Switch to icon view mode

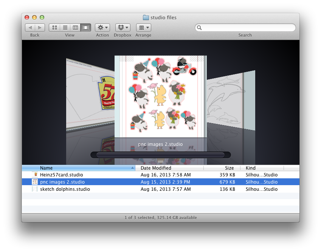tap(54, 27)
